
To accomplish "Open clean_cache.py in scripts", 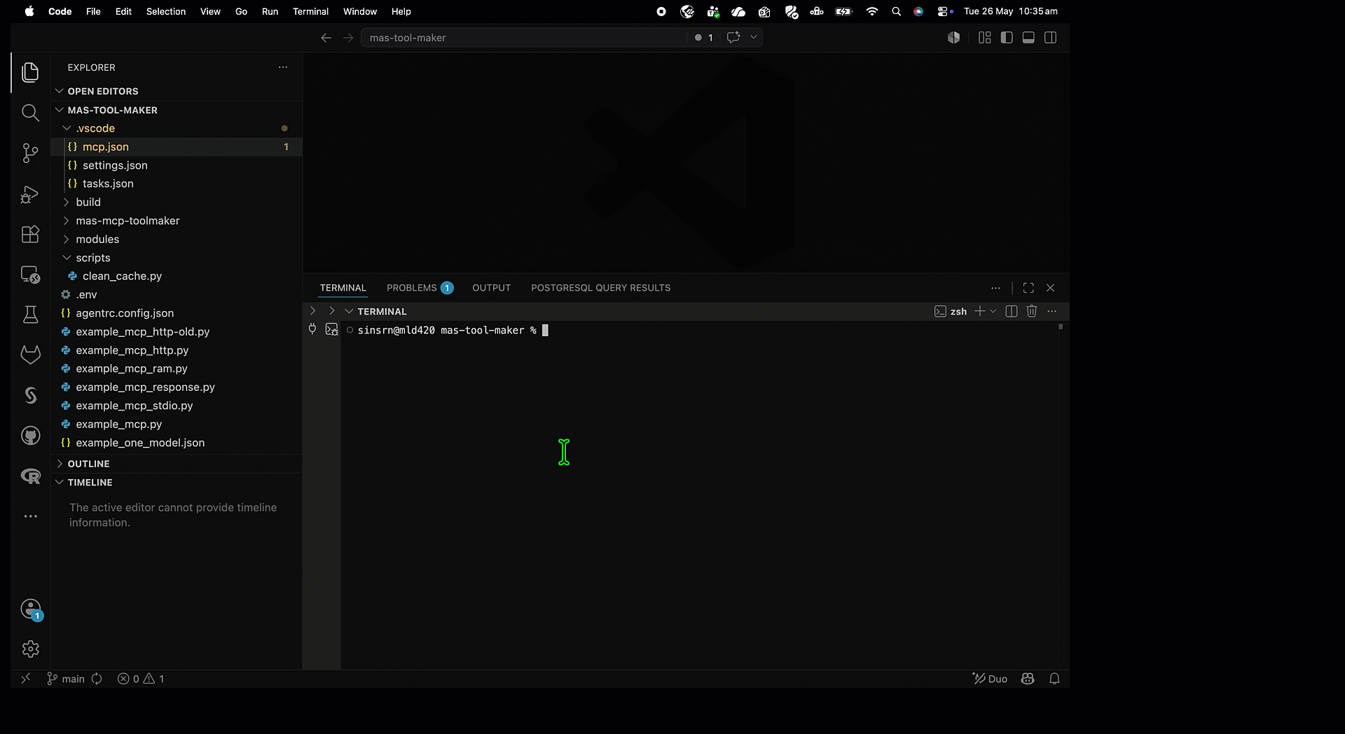I will pos(177,276).
